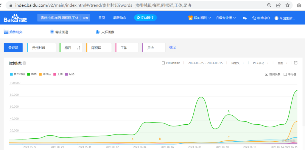This screenshot has height=150, width=305.
Task: Click the export chart icon
Action: click(x=296, y=63)
